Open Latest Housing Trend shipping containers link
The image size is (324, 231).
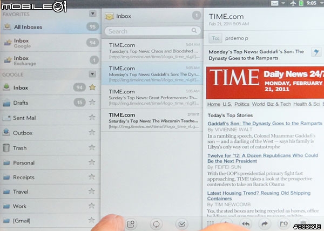259,196
